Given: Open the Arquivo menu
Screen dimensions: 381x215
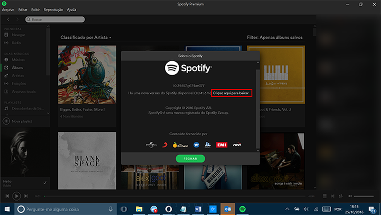Looking at the screenshot, I should tap(8, 10).
